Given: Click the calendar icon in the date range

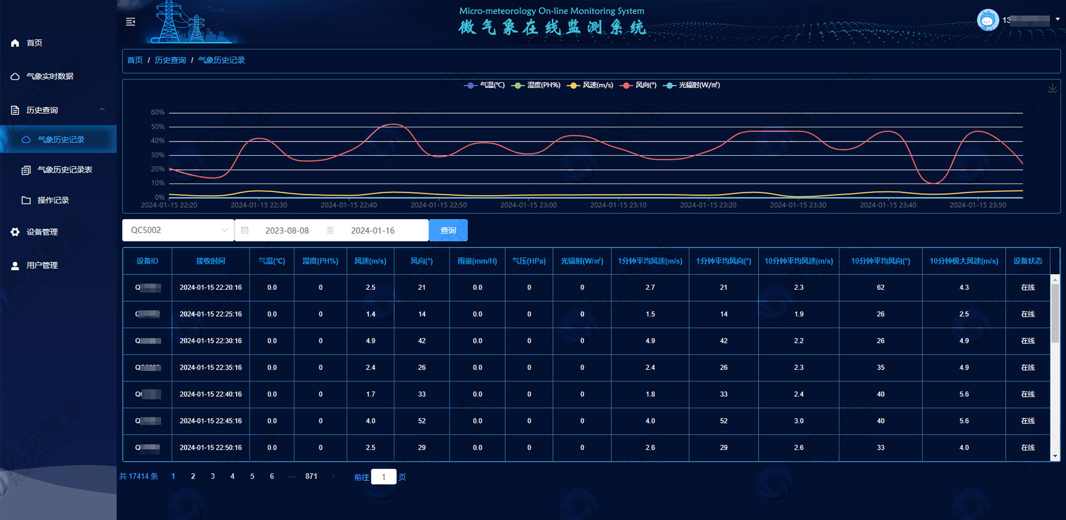Looking at the screenshot, I should 245,230.
